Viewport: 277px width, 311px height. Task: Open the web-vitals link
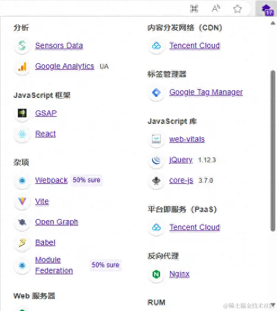187,139
